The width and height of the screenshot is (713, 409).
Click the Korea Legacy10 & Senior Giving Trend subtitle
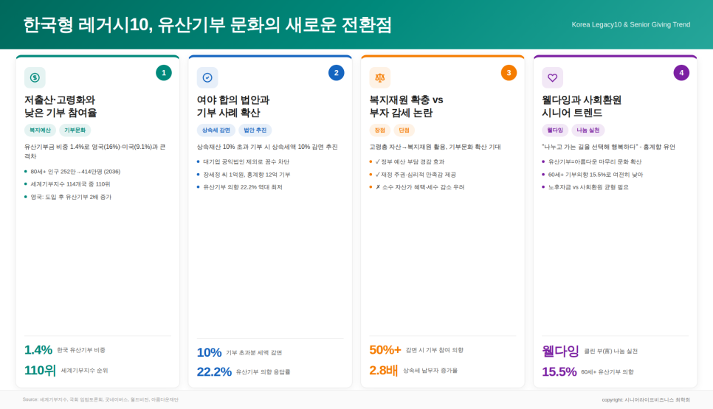tap(630, 24)
